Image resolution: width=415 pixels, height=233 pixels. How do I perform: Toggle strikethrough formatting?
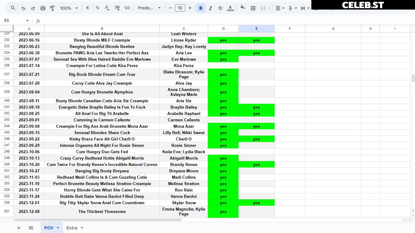(x=220, y=8)
